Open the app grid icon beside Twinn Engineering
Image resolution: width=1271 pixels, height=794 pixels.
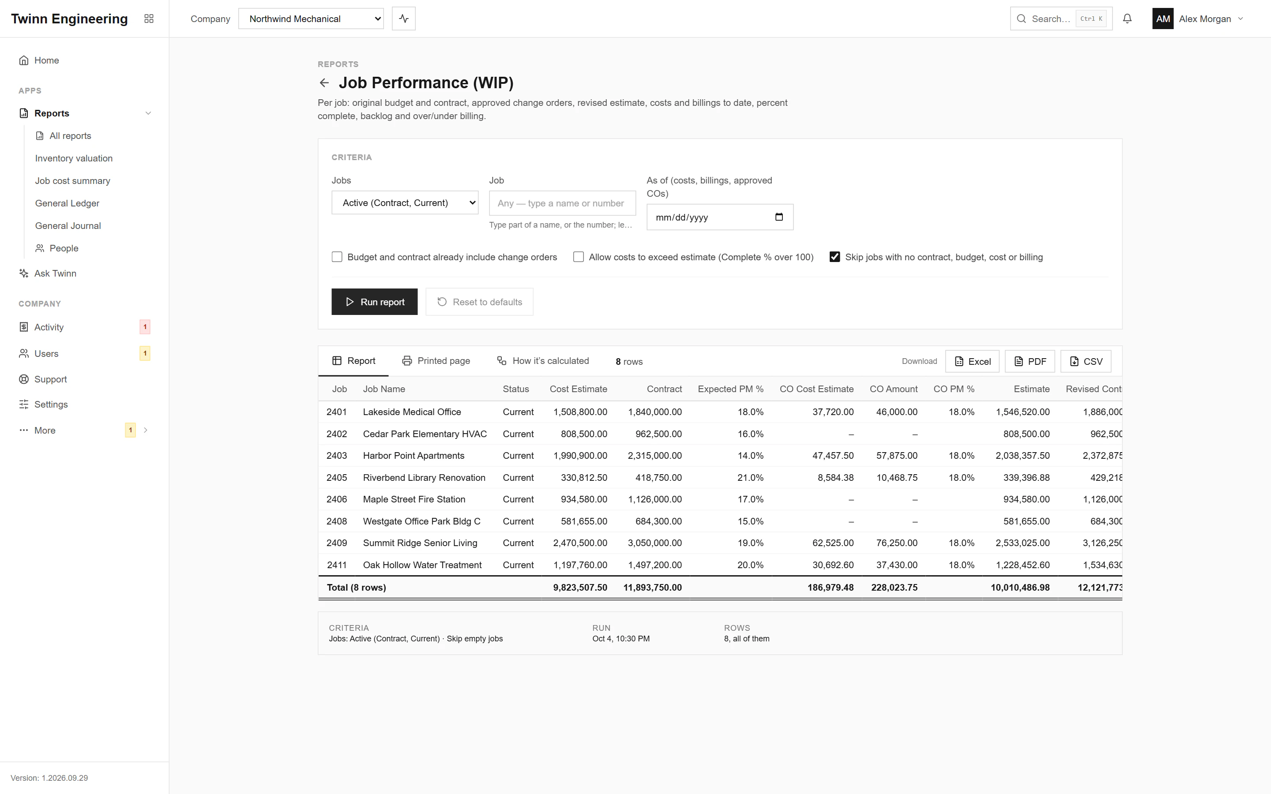pyautogui.click(x=149, y=19)
